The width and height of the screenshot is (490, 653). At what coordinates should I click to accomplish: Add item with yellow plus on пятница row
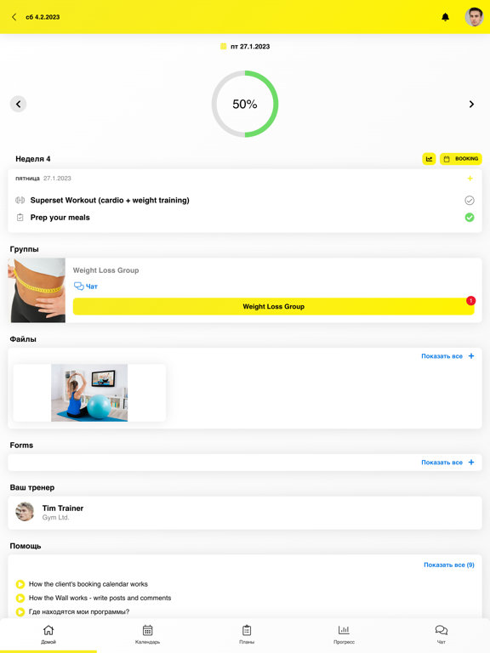point(470,179)
